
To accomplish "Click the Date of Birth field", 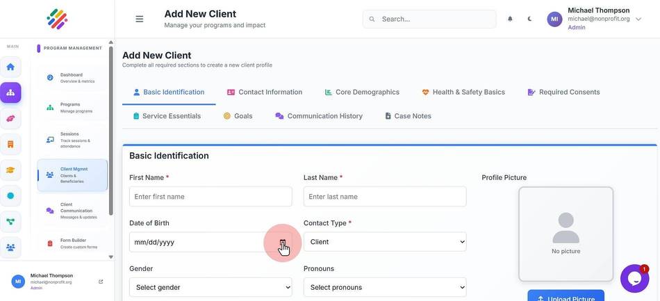I will pyautogui.click(x=211, y=242).
